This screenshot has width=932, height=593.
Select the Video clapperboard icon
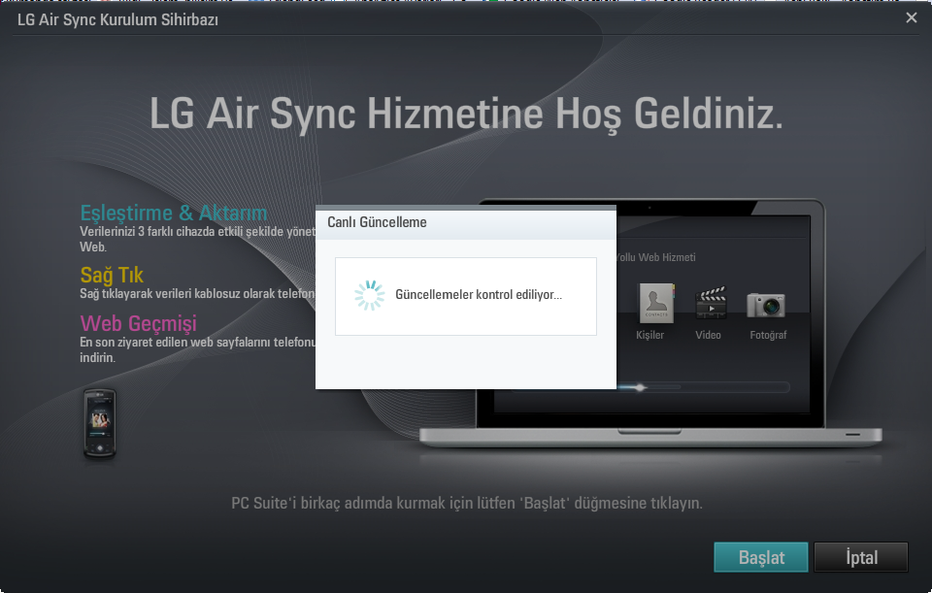pyautogui.click(x=711, y=303)
